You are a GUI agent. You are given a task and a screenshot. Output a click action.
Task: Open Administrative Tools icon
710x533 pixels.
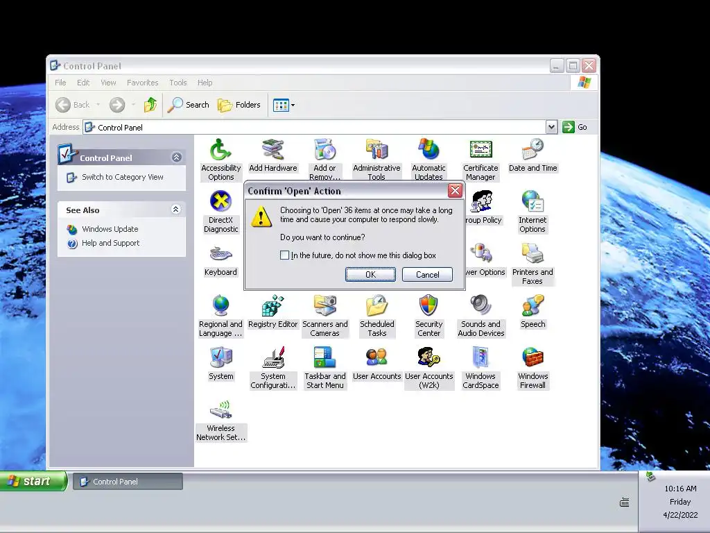pos(376,159)
